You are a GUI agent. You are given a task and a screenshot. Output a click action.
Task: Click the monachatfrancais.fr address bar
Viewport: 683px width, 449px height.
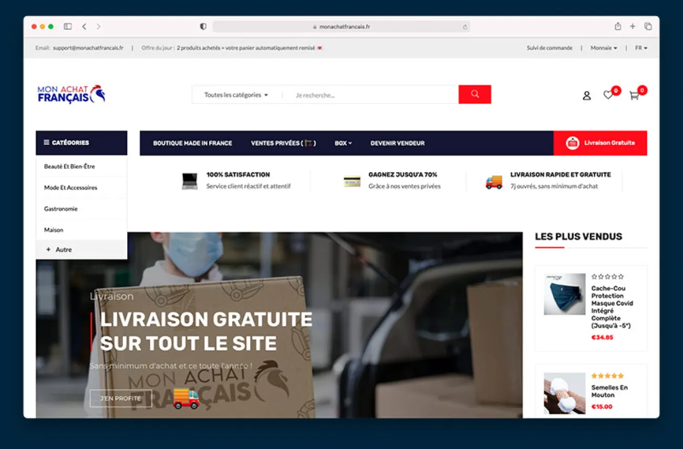click(x=341, y=26)
